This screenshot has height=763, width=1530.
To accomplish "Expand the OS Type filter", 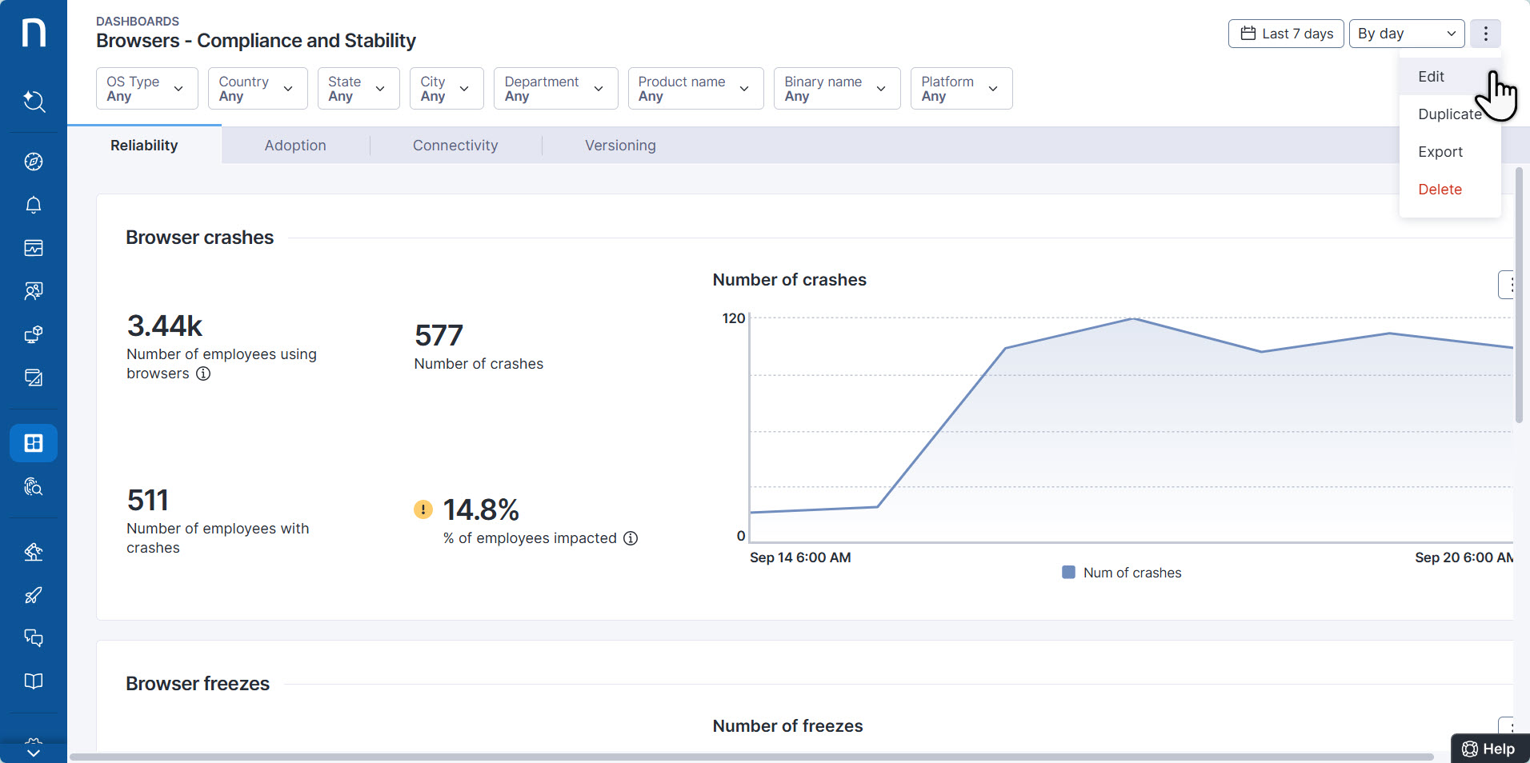I will click(146, 88).
